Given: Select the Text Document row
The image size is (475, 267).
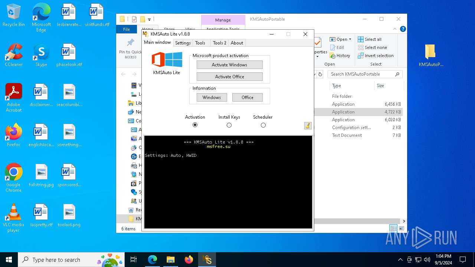Looking at the screenshot, I should click(x=358, y=135).
